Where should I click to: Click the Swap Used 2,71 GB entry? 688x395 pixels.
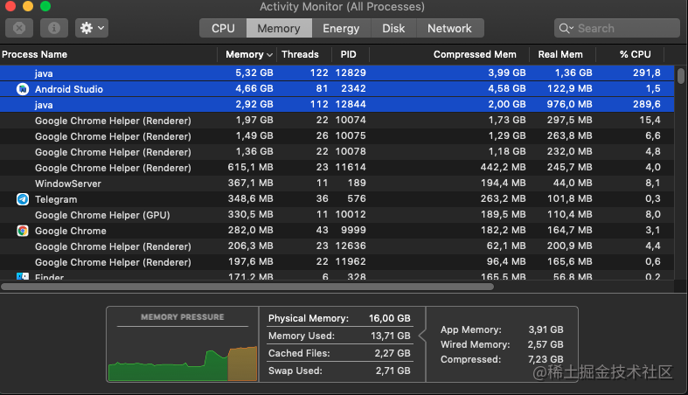[339, 371]
